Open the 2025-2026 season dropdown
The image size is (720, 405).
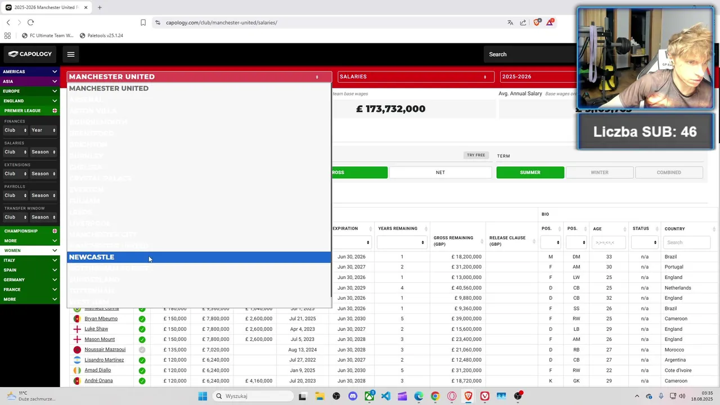click(538, 76)
